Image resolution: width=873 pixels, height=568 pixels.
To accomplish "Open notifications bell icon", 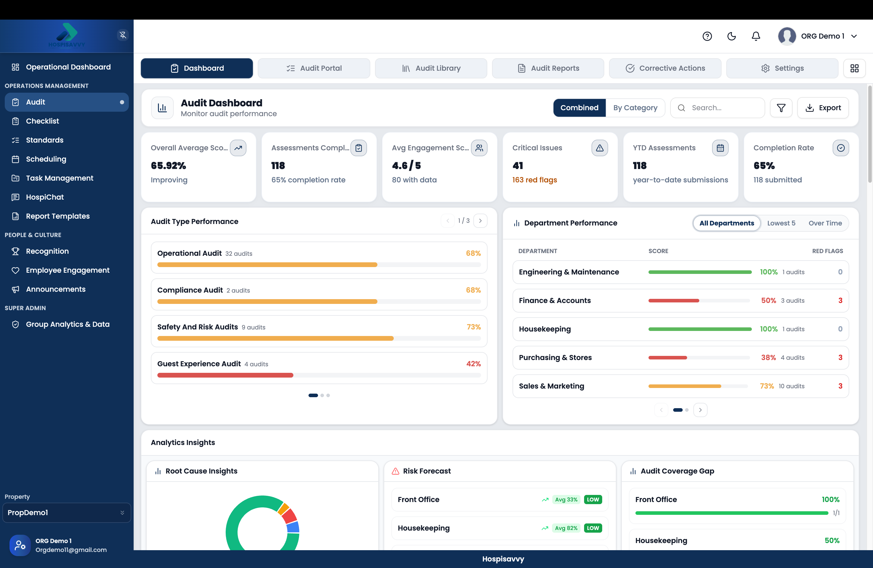I will (x=756, y=36).
